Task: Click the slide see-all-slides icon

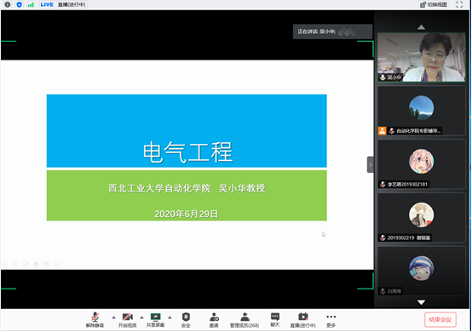Action: 36,265
